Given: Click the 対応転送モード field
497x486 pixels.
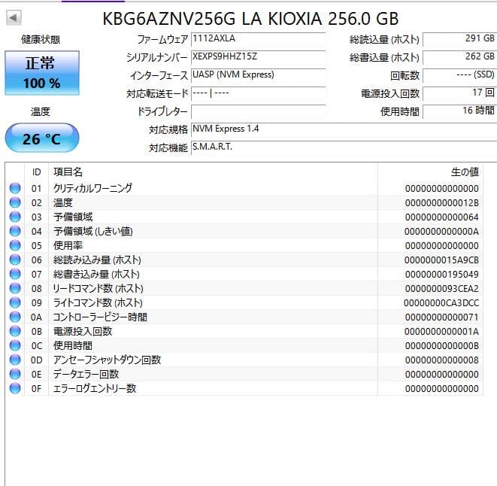Looking at the screenshot, I should [259, 93].
